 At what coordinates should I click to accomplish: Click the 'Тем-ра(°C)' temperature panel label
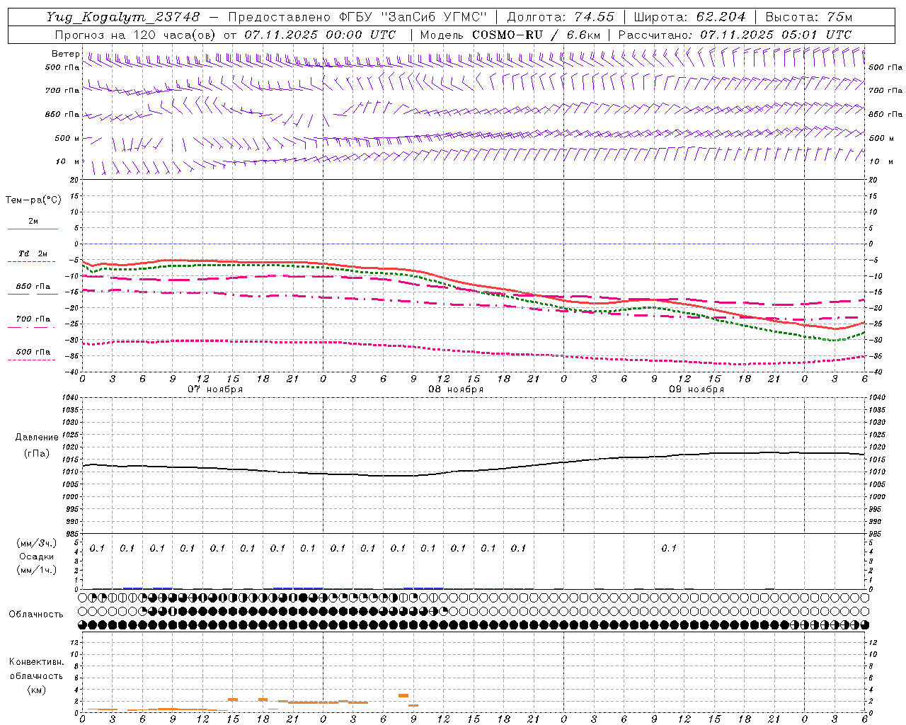(x=33, y=200)
